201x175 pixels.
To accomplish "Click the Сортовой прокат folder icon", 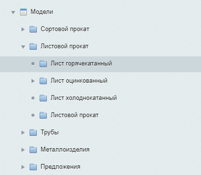I will 33,29.
